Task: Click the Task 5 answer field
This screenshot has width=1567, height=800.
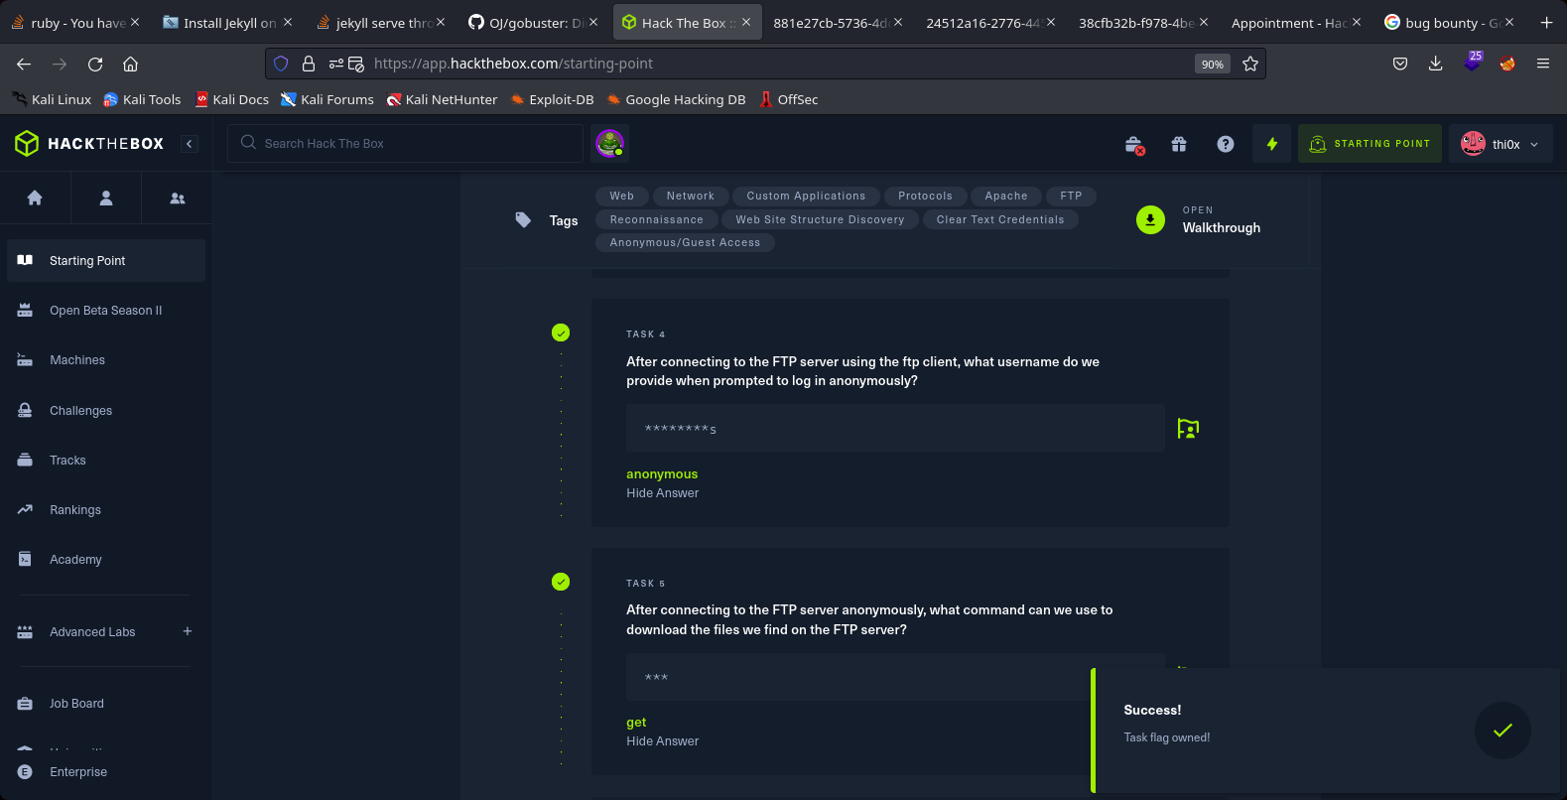Action: pyautogui.click(x=895, y=677)
